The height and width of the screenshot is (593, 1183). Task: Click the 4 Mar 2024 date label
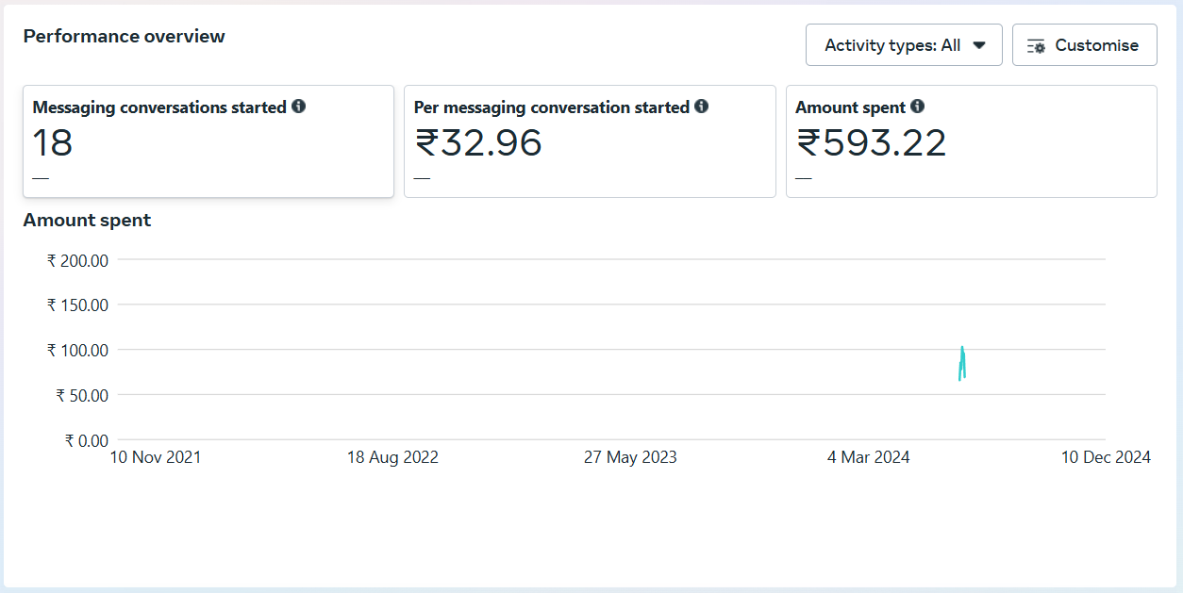869,457
